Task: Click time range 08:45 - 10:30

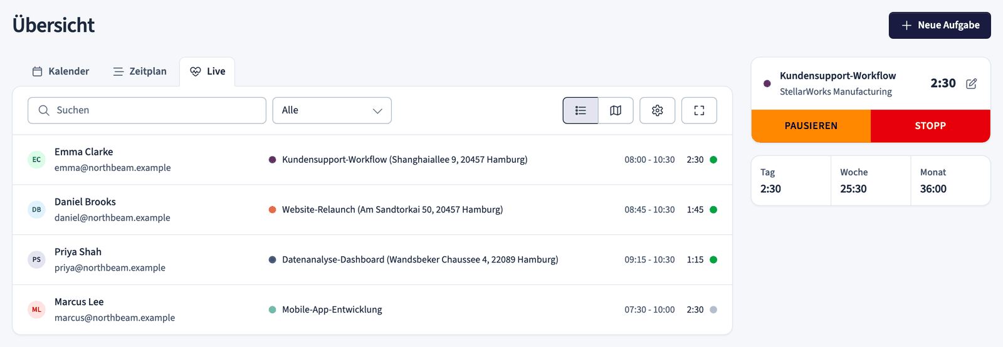Action: point(649,210)
